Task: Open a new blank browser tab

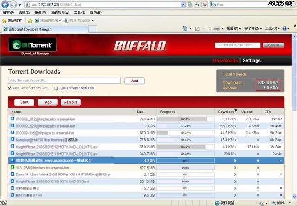Action: 93,29
